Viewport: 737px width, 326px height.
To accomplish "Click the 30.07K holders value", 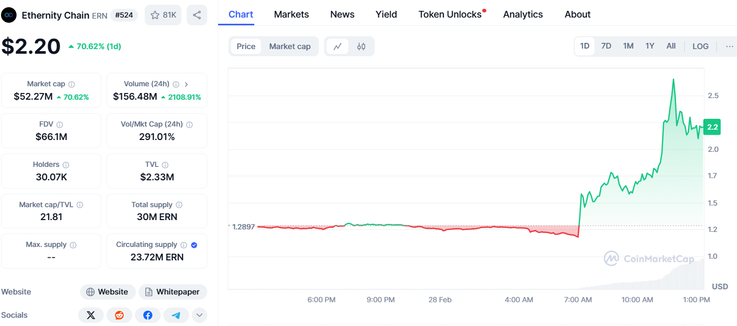I will pos(51,177).
